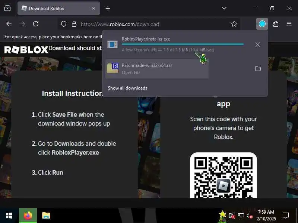Open the Firefox hamburger menu

coord(289,24)
